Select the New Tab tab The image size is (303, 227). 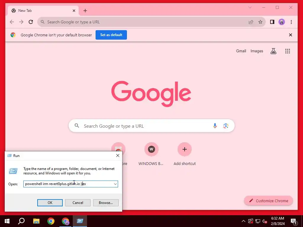[43, 11]
